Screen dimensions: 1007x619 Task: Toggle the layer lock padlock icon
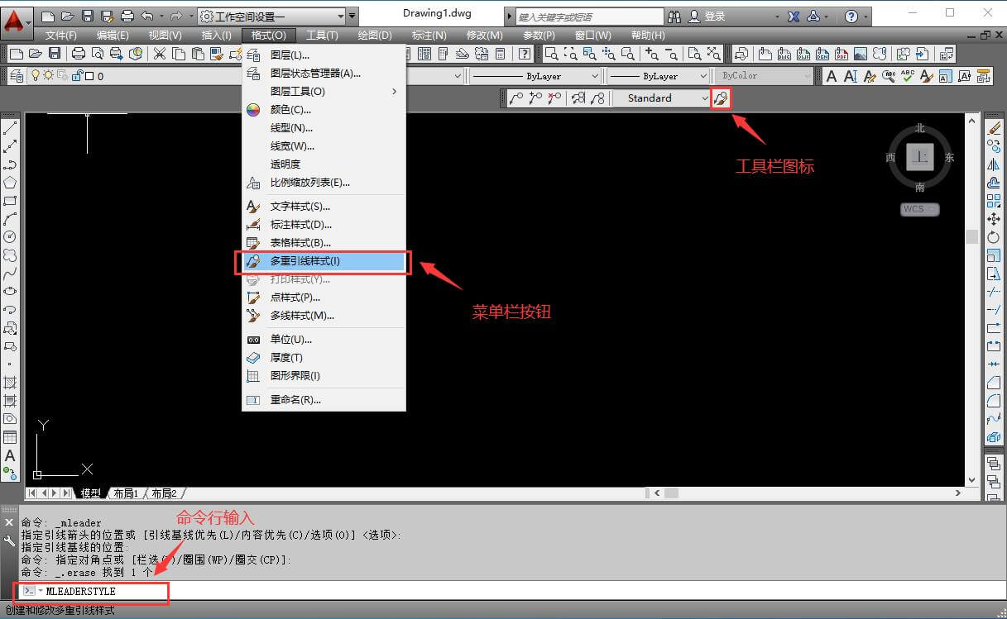[x=76, y=76]
